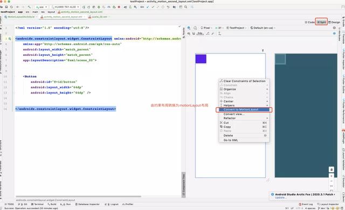Choose Convert view... in context menu
Screen dimensions: 345x210
click(244, 114)
